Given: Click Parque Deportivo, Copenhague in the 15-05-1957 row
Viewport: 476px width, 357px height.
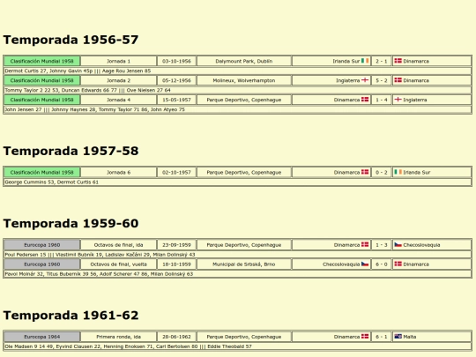Looking at the screenshot, I should pyautogui.click(x=244, y=100).
